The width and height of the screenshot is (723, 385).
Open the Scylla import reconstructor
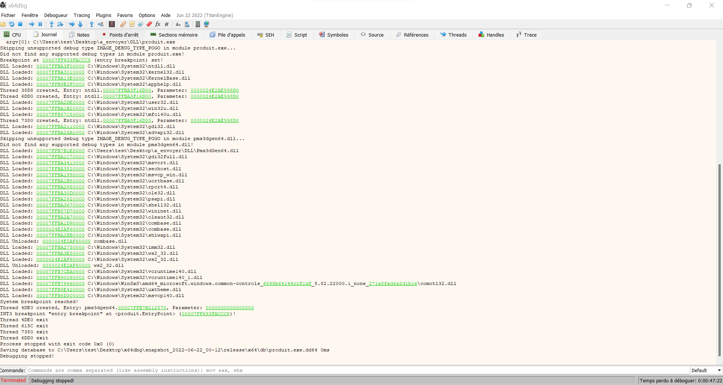[111, 24]
